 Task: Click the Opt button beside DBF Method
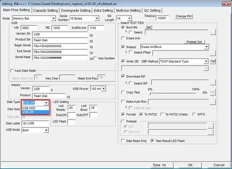pyautogui.click(x=213, y=61)
